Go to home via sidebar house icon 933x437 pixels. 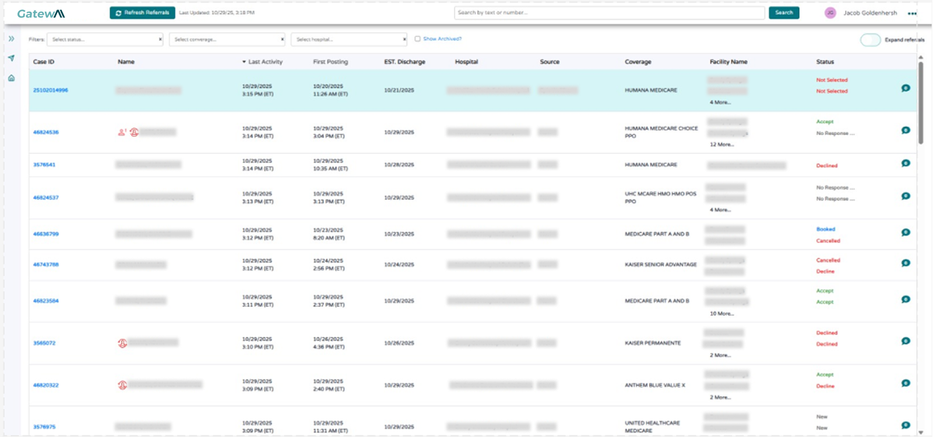click(x=11, y=78)
